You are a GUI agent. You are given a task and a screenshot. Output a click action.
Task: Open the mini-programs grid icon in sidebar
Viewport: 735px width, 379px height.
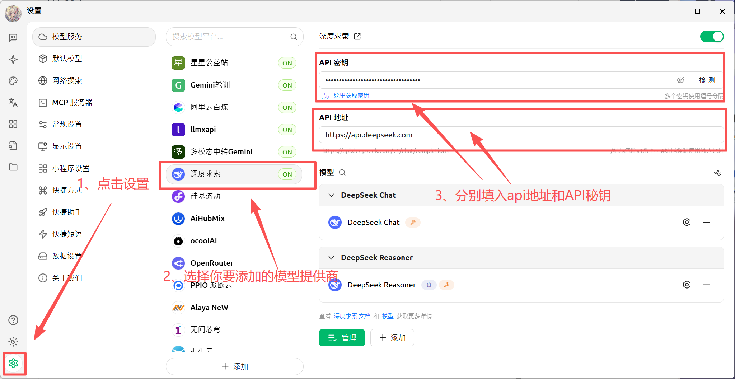click(x=13, y=124)
